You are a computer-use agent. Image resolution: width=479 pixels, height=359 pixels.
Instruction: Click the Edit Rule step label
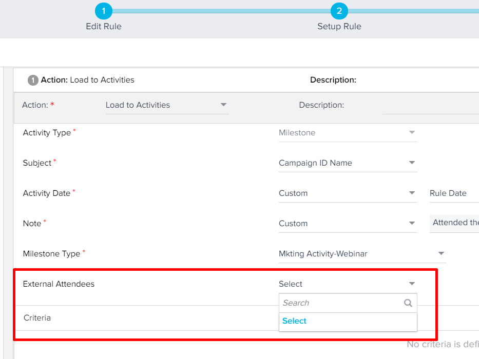104,26
